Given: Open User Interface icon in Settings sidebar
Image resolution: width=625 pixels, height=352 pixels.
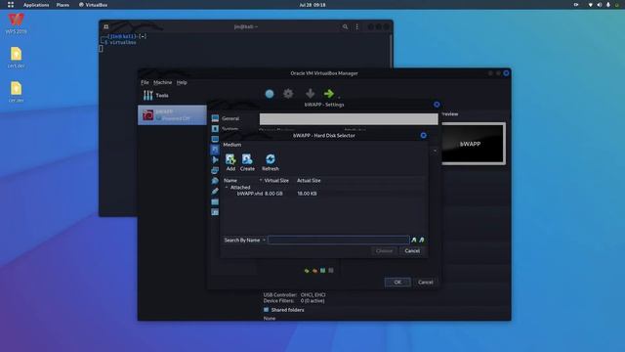Looking at the screenshot, I should pyautogui.click(x=215, y=212).
